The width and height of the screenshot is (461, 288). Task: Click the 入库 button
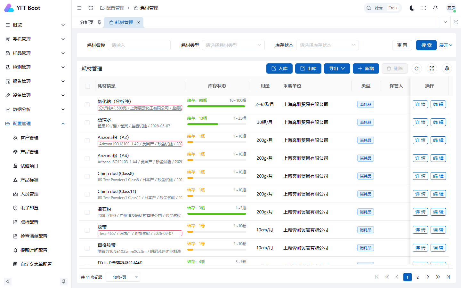point(279,68)
